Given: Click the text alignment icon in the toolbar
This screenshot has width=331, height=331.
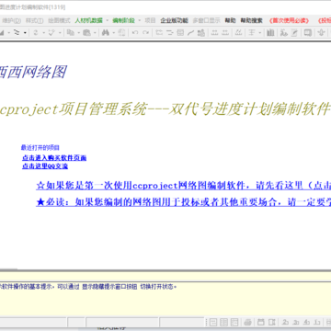Looking at the screenshot, I should pos(252,32).
